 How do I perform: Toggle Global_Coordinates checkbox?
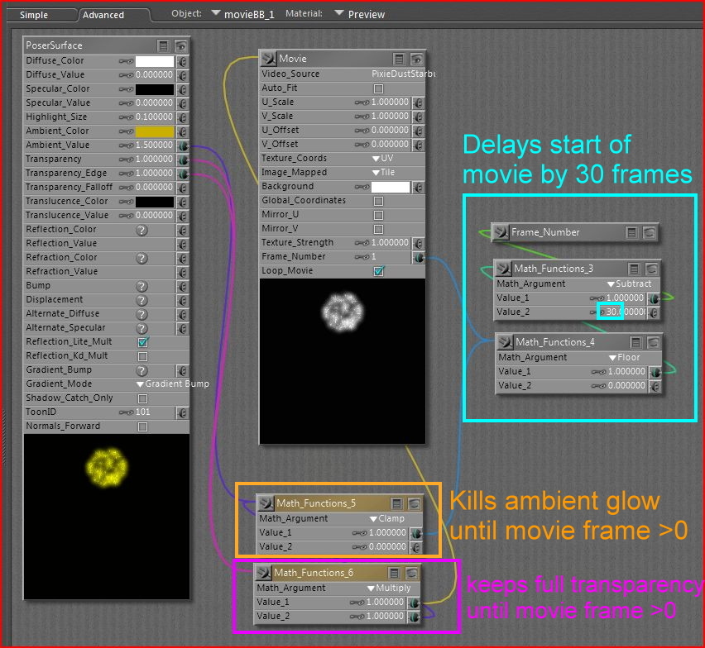379,201
